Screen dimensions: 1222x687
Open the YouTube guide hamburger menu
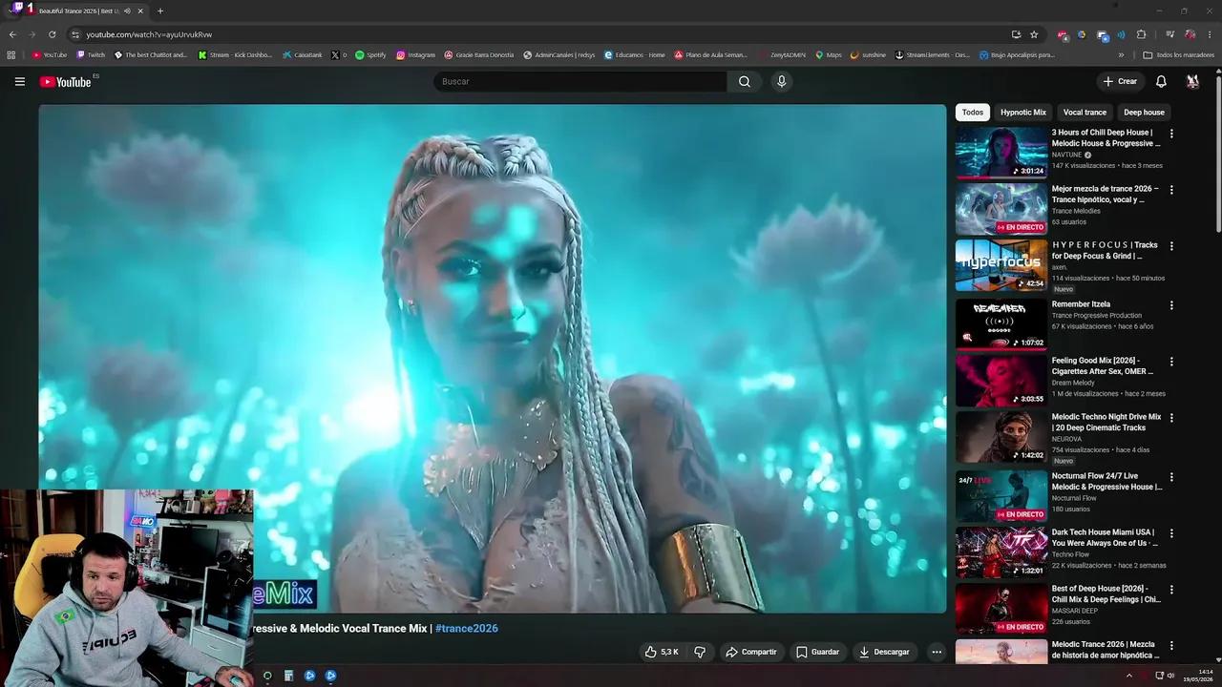pos(19,81)
